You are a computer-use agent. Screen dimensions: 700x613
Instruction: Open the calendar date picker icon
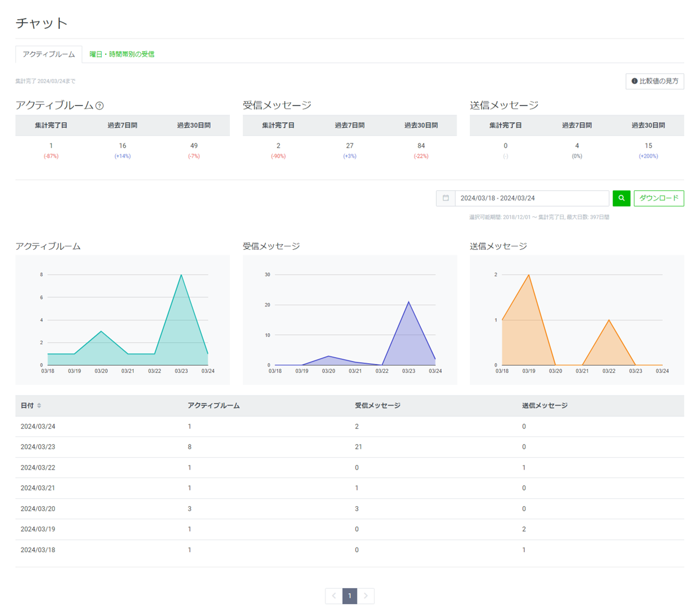[446, 198]
